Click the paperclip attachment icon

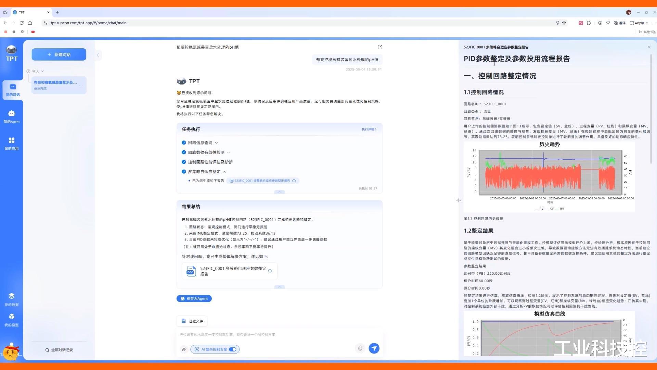coord(184,349)
